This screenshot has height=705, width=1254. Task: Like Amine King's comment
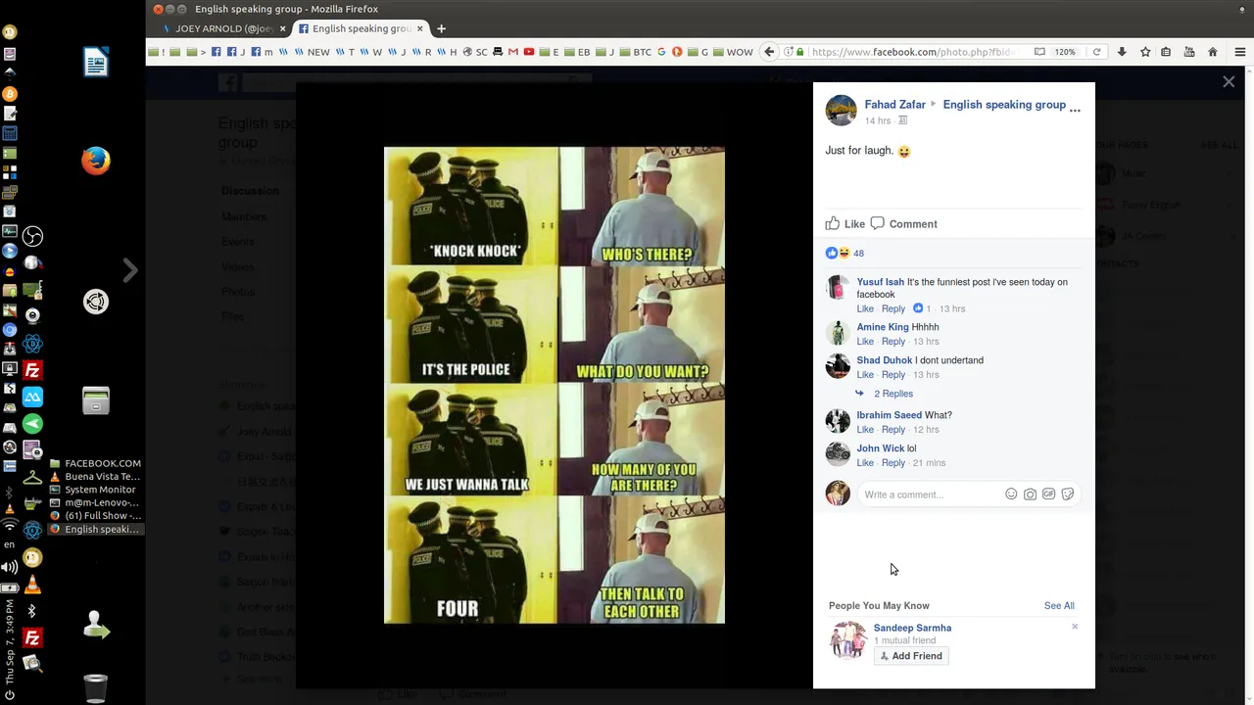coord(865,342)
